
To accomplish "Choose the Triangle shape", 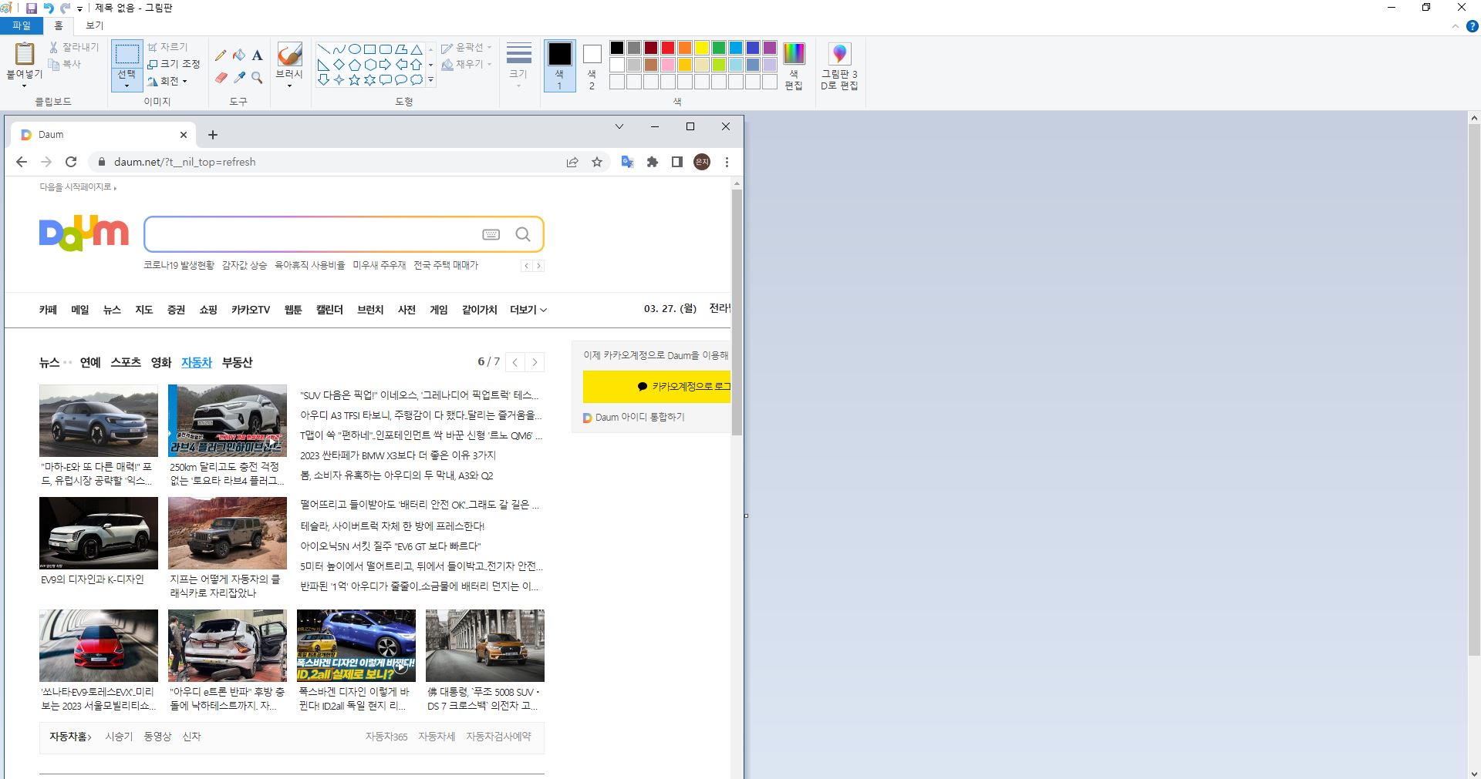I will (x=416, y=49).
